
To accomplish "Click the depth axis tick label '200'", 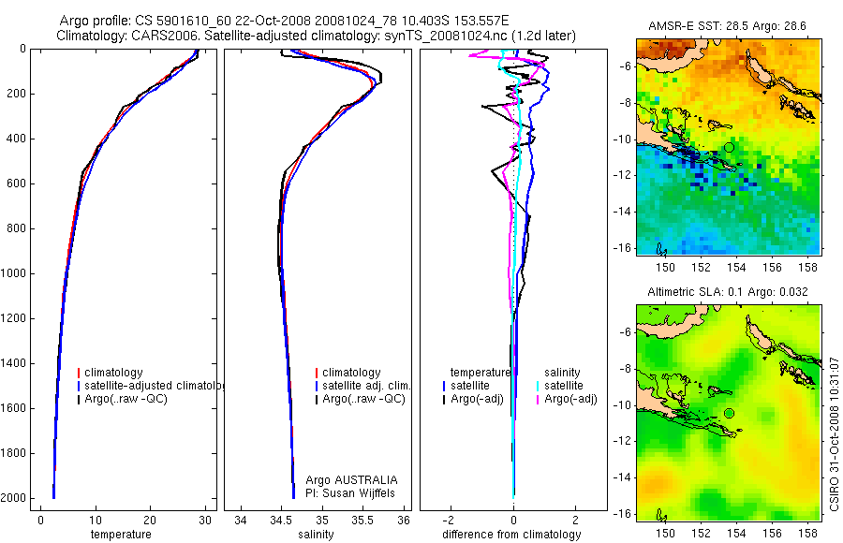I will click(19, 94).
